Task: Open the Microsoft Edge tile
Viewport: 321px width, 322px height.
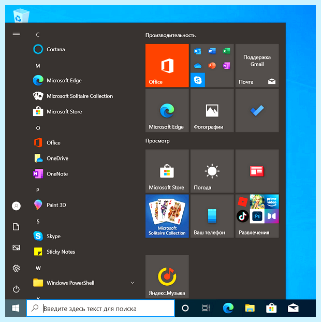Action: tap(167, 110)
